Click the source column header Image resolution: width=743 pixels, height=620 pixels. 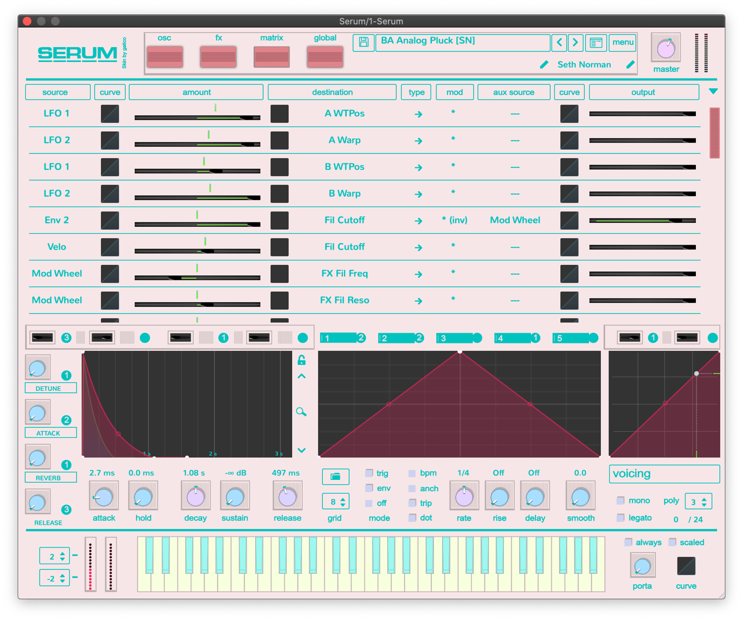pyautogui.click(x=58, y=92)
